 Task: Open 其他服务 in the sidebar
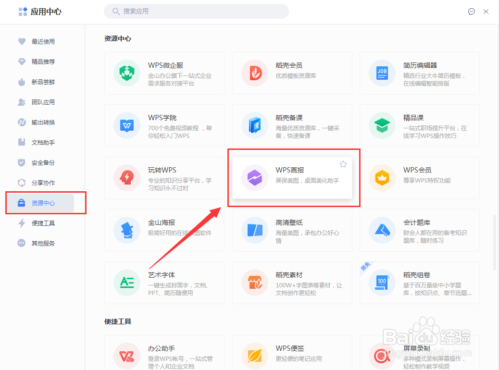43,243
